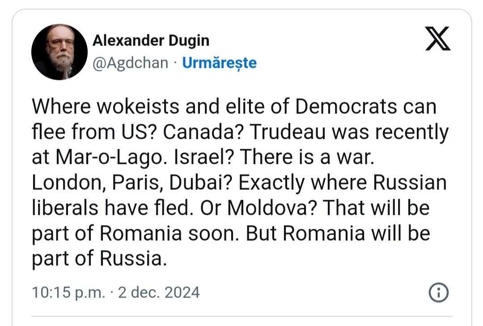Open Alexander Dugin's profile avatar
Image resolution: width=483 pixels, height=326 pixels.
click(x=59, y=52)
